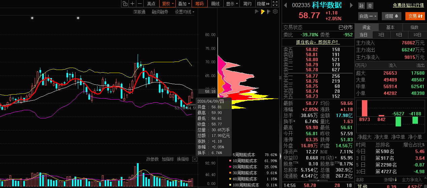Click the 100周期前成本 color swatch

click(x=230, y=185)
